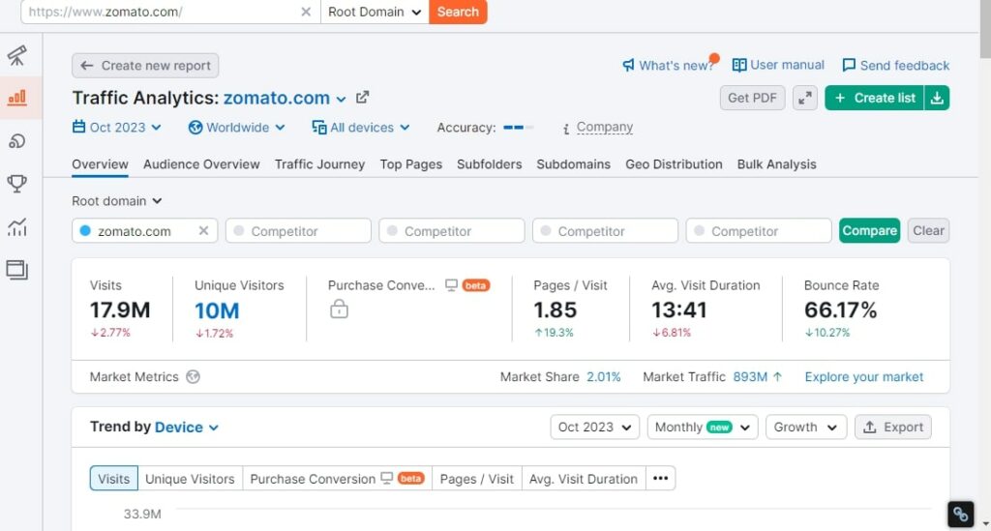Expand the Root domain selector above competitors
The image size is (991, 531).
[117, 201]
